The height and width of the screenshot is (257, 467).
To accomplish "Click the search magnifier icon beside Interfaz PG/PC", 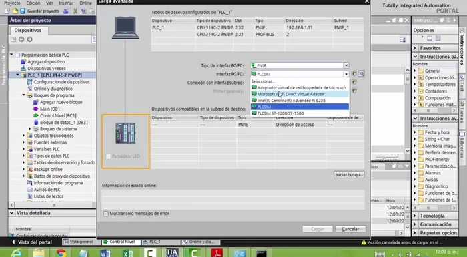I will (x=362, y=74).
